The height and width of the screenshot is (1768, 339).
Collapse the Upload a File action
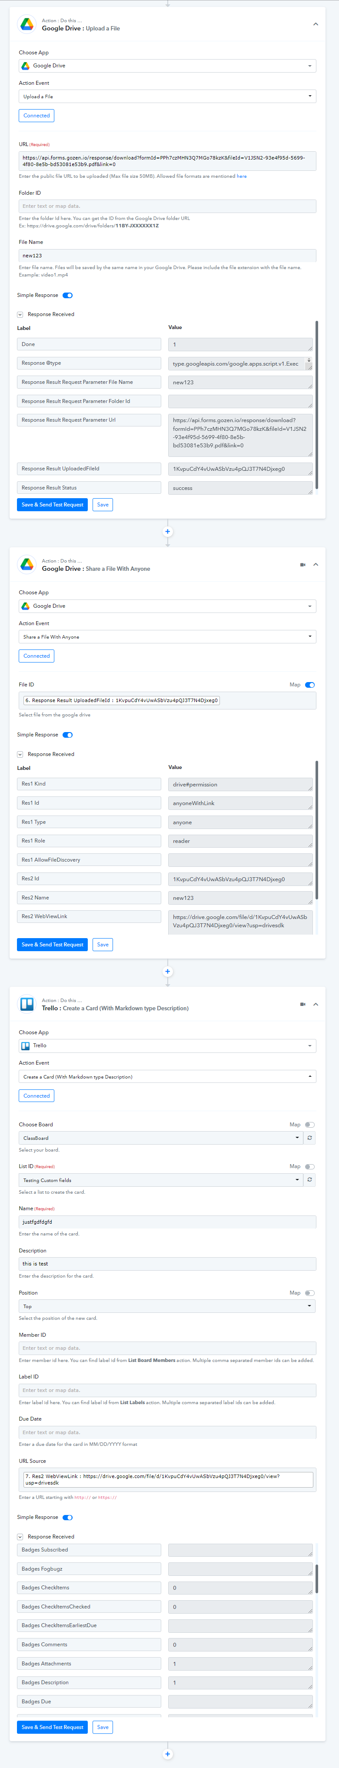click(x=316, y=24)
